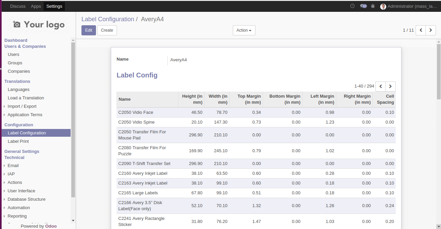This screenshot has height=229, width=441.
Task: Open the developer tools bug icon
Action: (373, 6)
